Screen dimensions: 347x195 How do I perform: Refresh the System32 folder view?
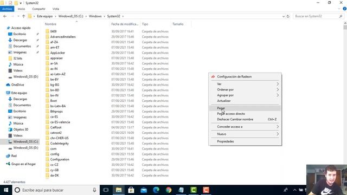pos(288,16)
